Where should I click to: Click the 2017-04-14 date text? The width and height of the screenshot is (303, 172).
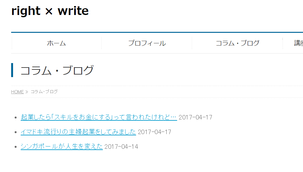[x=121, y=147]
